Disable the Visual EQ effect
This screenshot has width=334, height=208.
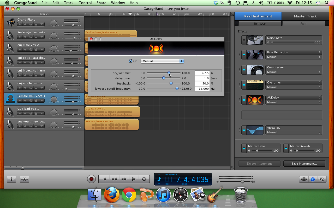[x=244, y=130]
